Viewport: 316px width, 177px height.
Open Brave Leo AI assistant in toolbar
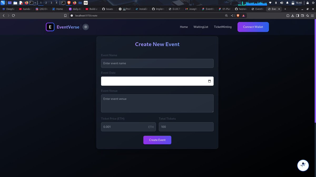tap(307, 15)
